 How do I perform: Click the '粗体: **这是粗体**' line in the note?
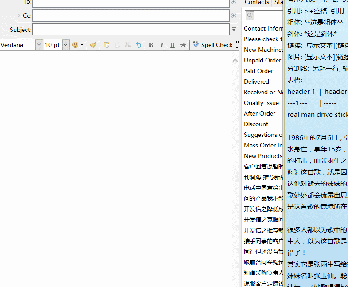tap(315, 23)
